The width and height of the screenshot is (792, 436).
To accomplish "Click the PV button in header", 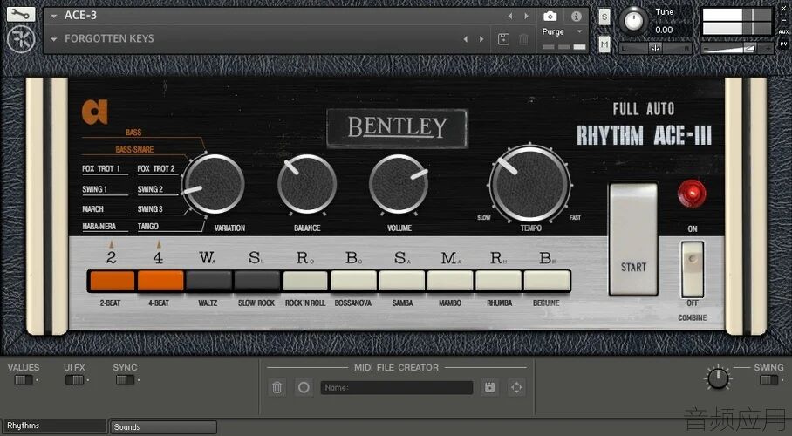I will (x=783, y=44).
